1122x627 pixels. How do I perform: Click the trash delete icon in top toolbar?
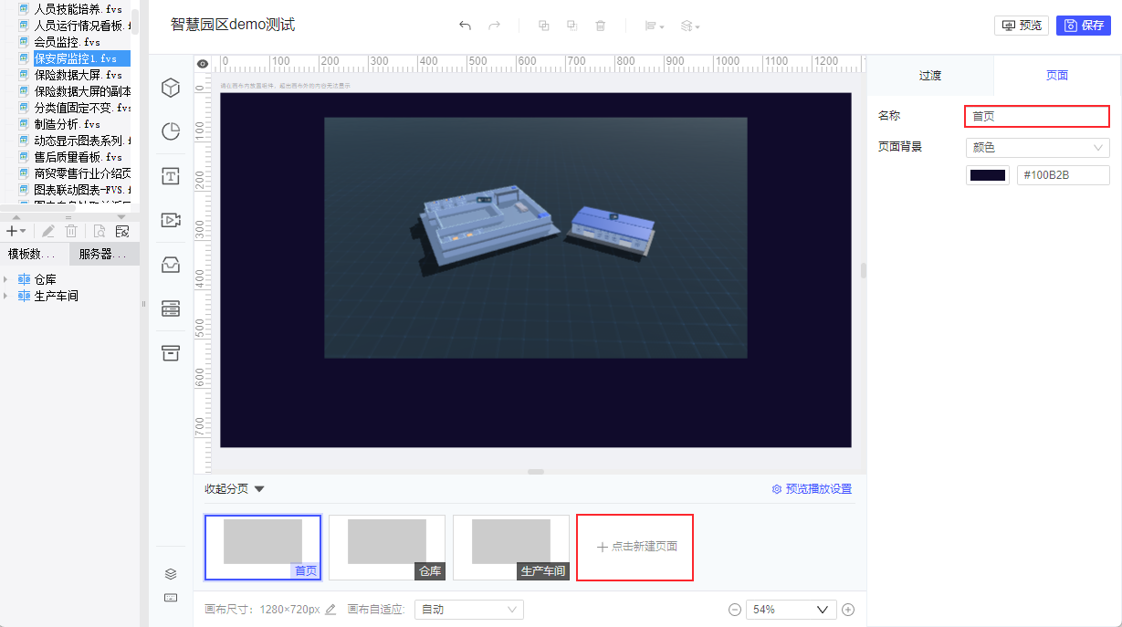point(601,26)
